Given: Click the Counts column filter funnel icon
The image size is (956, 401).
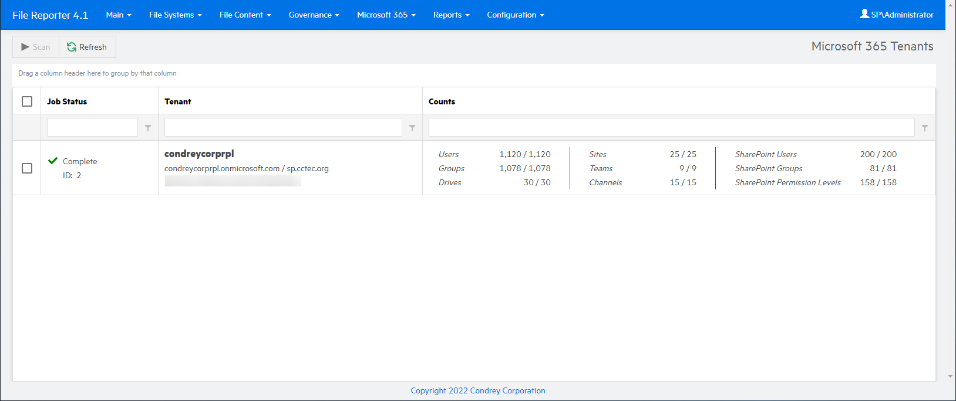Looking at the screenshot, I should tap(925, 128).
